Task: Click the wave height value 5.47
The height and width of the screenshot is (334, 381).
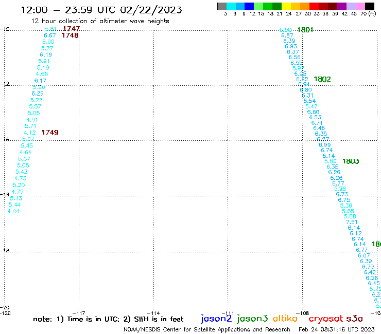Action: tap(311, 106)
